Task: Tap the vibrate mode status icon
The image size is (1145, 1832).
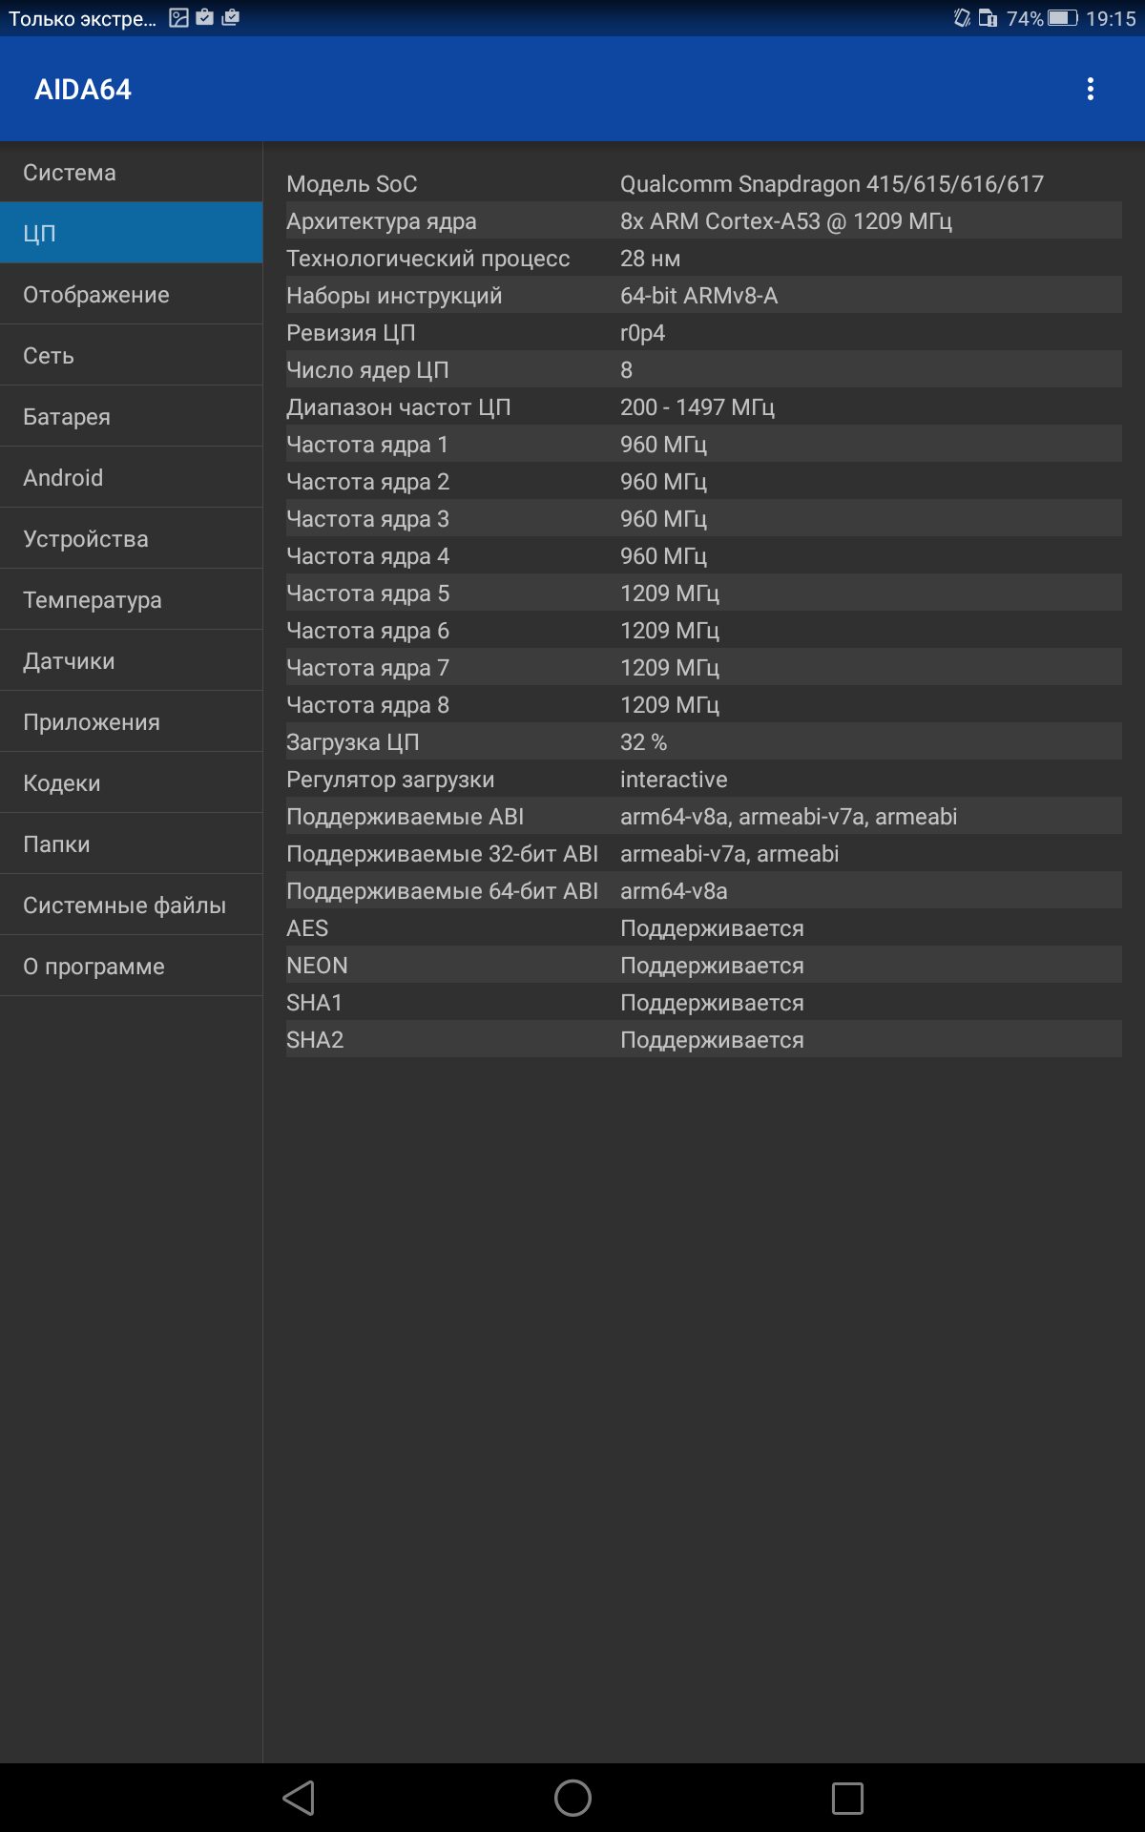Action: pyautogui.click(x=961, y=18)
